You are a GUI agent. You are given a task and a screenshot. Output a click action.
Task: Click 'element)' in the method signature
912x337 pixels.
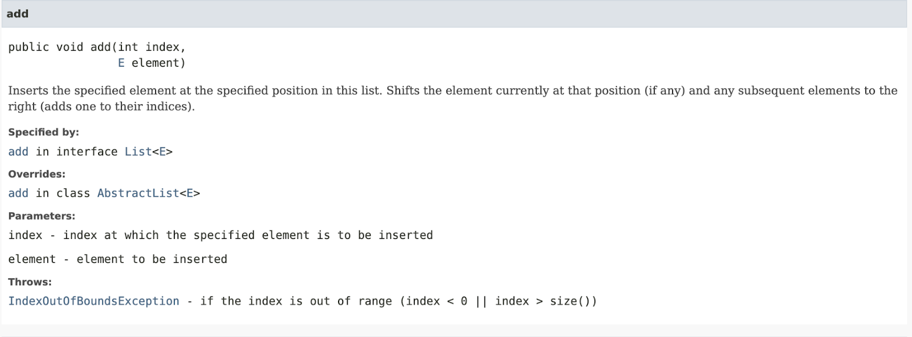click(158, 63)
